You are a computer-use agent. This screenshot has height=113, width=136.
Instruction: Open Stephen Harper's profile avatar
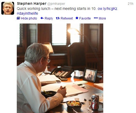pyautogui.click(x=8, y=8)
